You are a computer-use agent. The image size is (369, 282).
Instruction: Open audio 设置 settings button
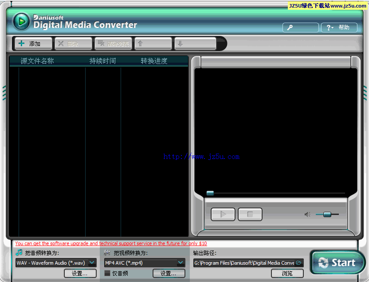coord(80,274)
